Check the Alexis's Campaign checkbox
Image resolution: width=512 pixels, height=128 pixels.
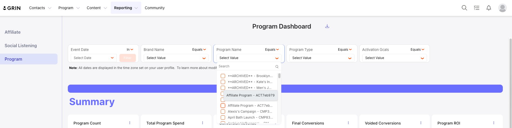[223, 112]
